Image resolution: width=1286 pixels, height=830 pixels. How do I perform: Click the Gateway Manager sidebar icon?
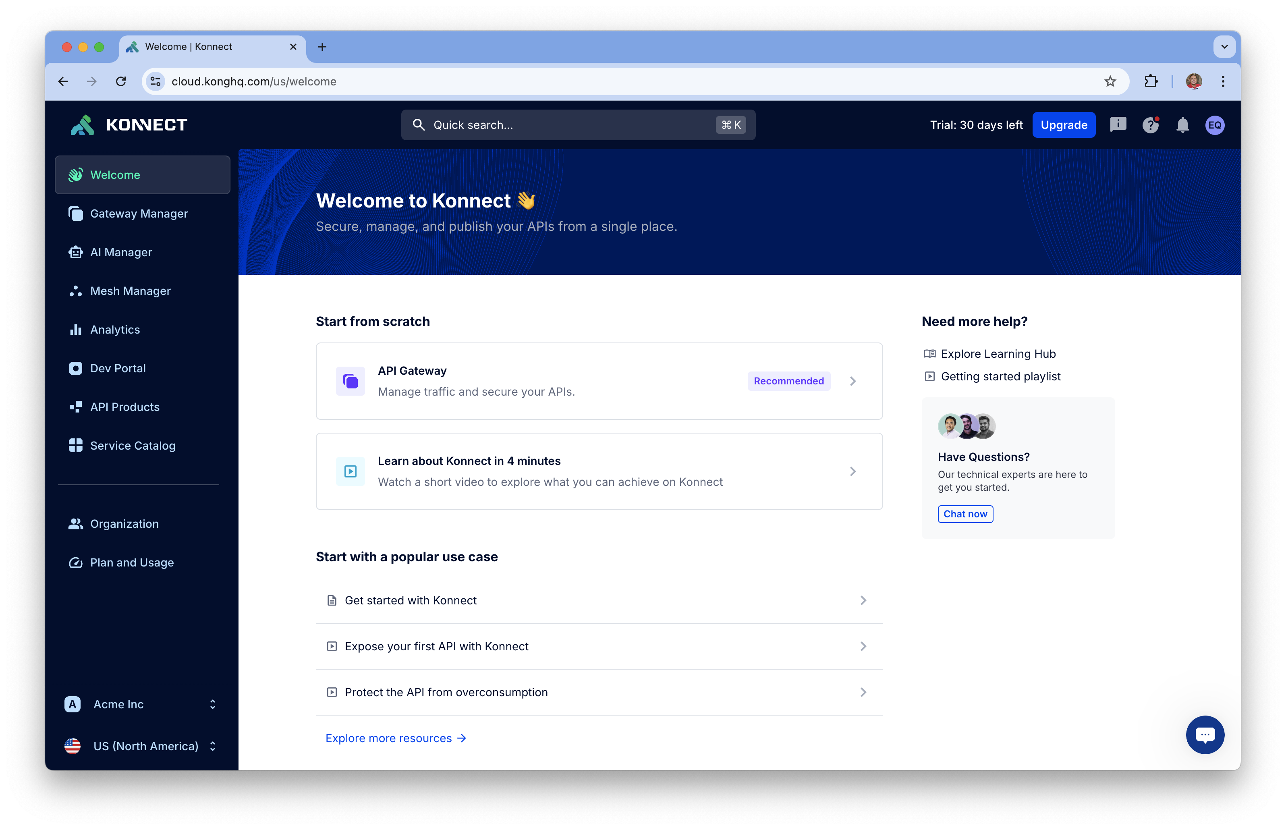[x=75, y=214]
